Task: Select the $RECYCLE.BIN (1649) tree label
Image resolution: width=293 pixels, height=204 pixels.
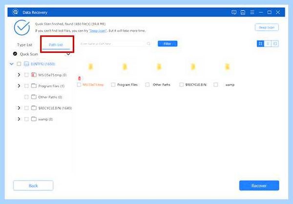Action: (55, 108)
